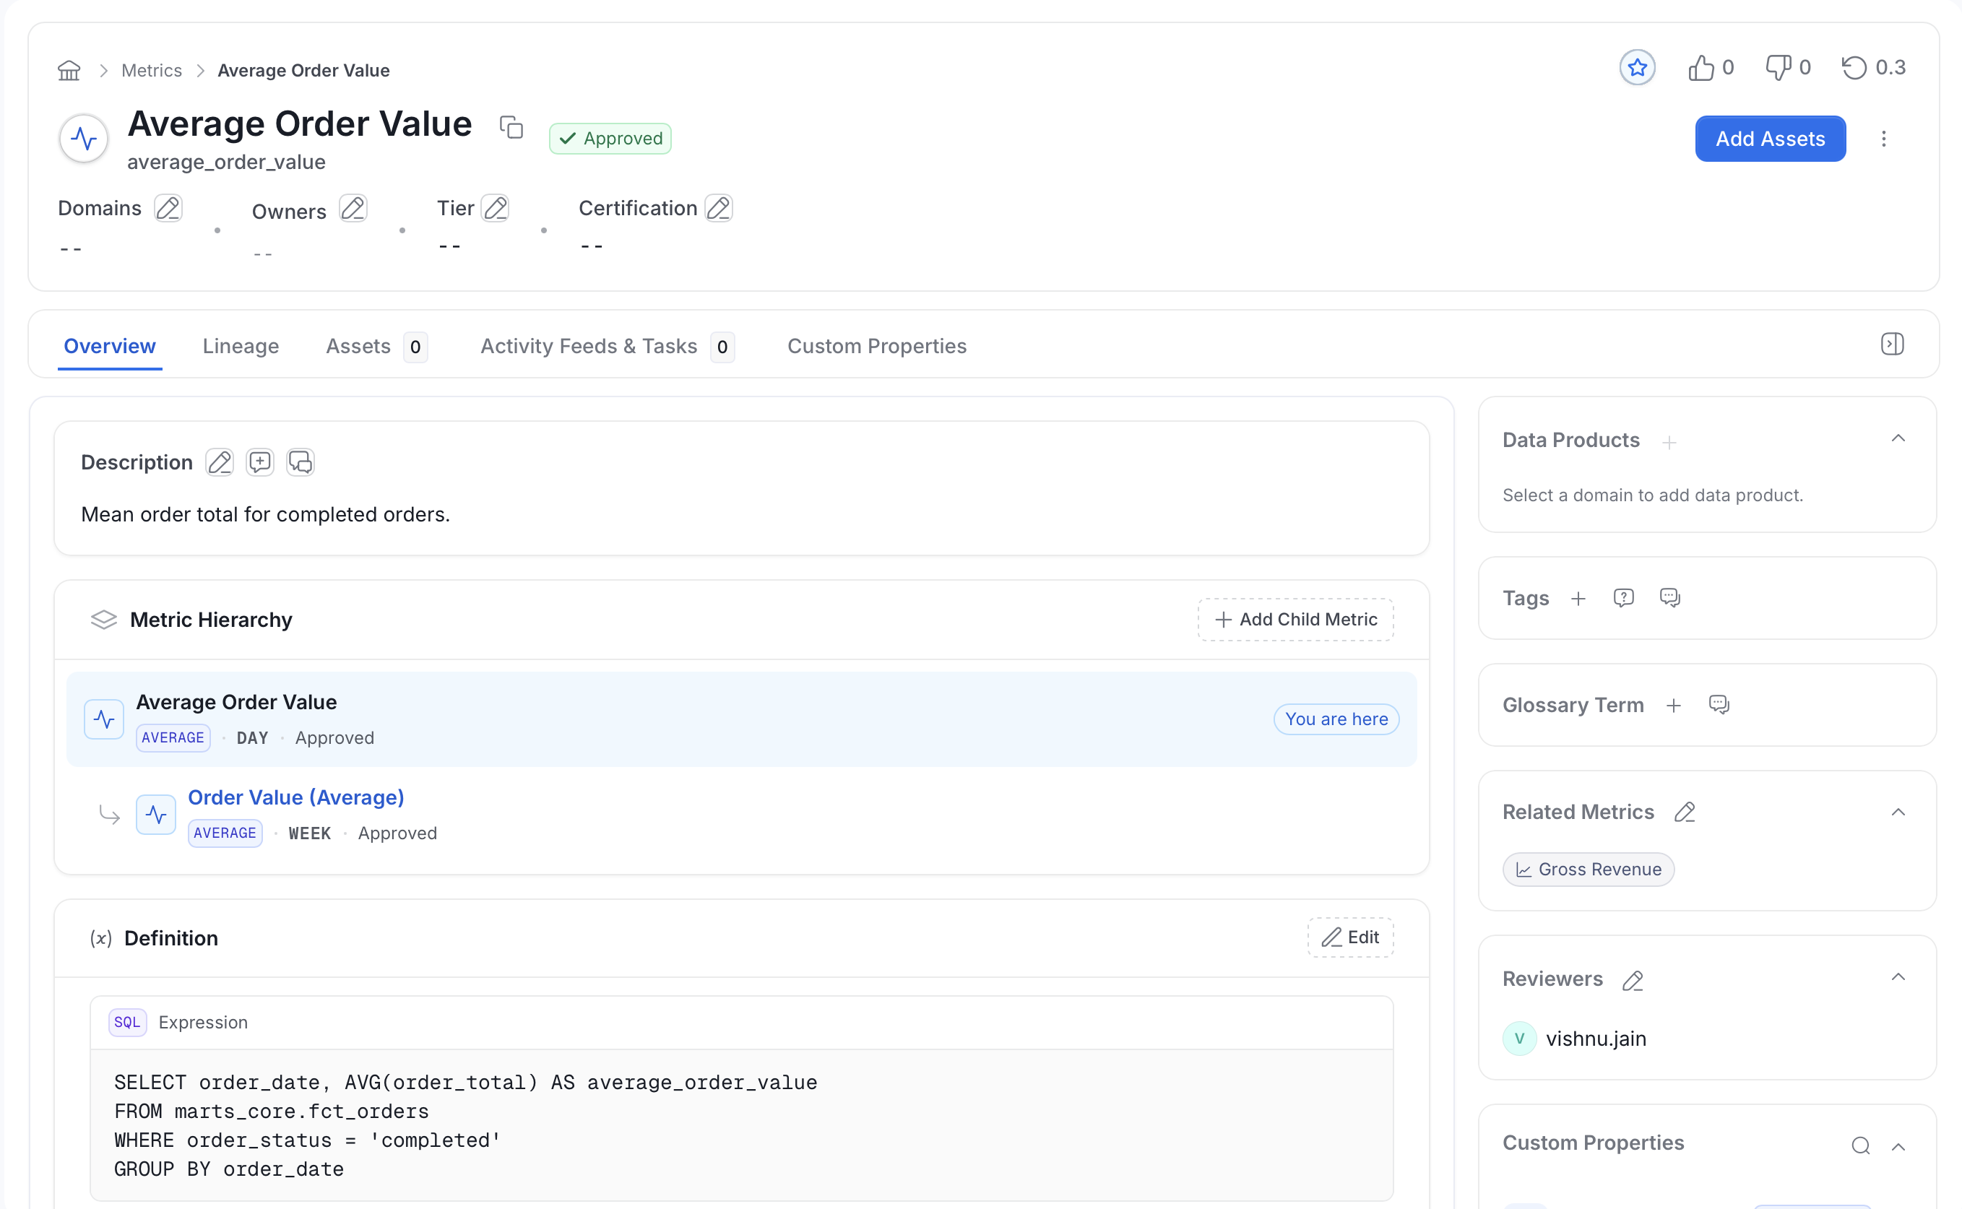Edit Owners using the pencil icon
Screen dimensions: 1962x1209
(x=353, y=208)
